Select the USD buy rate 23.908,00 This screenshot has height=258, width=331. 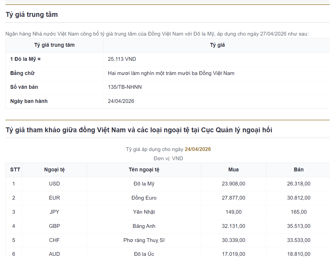click(x=233, y=184)
